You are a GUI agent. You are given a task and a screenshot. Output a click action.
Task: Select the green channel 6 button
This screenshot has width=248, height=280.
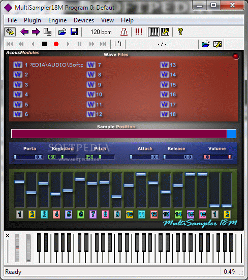[x=81, y=214]
